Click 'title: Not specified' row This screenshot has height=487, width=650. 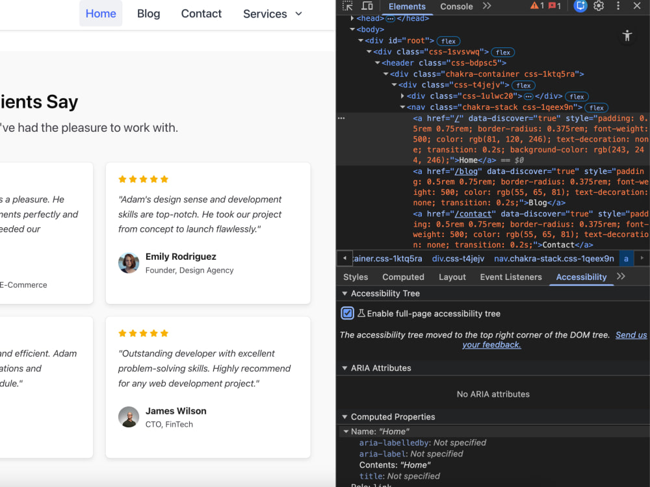399,476
